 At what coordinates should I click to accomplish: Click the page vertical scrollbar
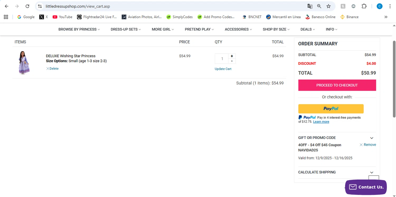coord(394,79)
